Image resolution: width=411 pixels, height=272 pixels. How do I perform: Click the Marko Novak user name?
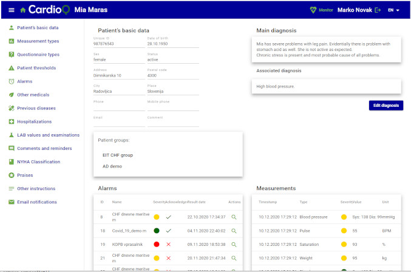point(355,10)
